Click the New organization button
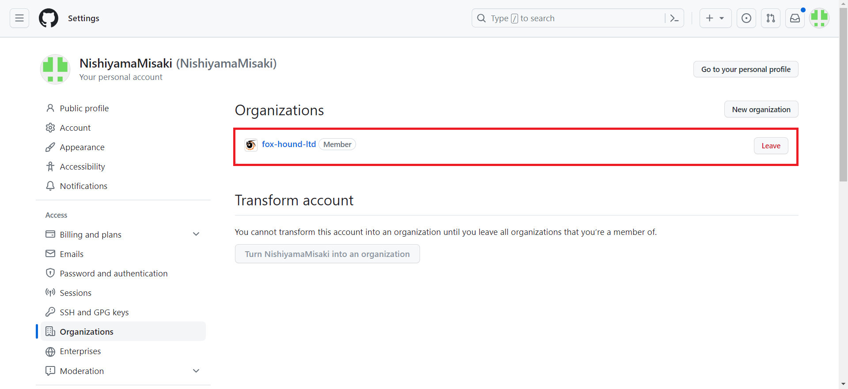This screenshot has width=848, height=389. tap(761, 110)
